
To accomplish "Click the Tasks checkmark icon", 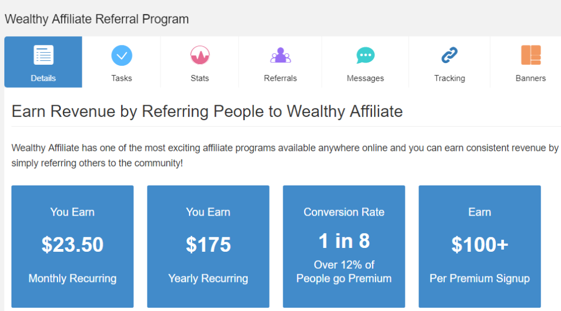I will coord(122,55).
